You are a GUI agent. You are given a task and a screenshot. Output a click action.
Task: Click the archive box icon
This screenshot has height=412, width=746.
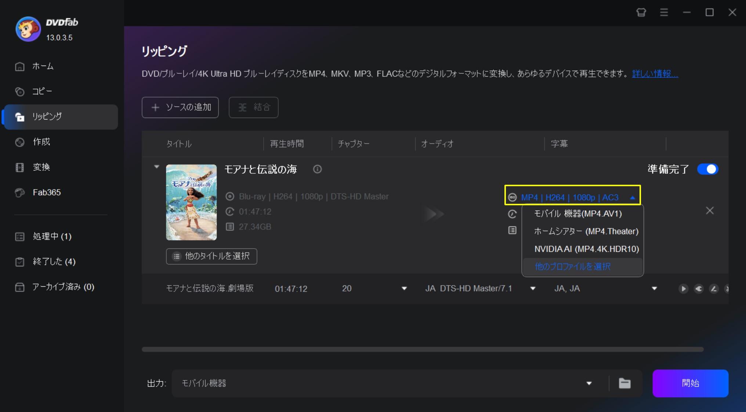click(x=20, y=287)
